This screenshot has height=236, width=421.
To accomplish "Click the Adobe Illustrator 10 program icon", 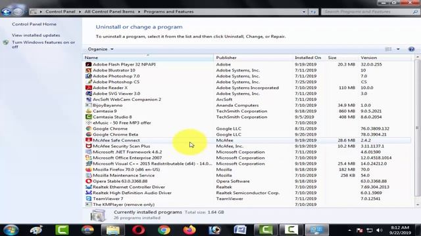I will coord(88,70).
